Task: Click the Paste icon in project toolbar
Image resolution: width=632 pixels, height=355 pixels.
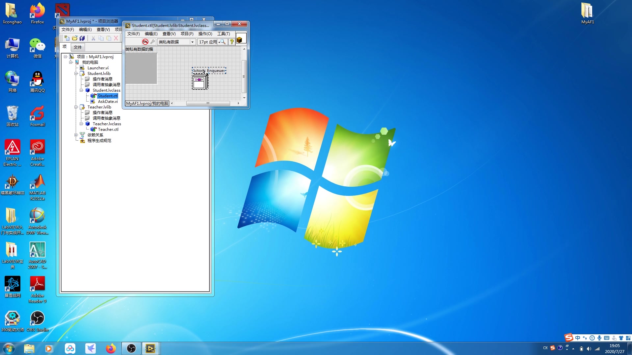Action: (x=109, y=38)
